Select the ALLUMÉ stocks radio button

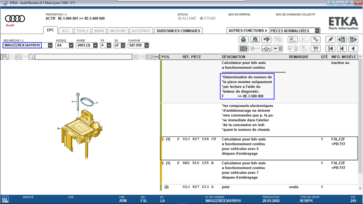pos(179,18)
